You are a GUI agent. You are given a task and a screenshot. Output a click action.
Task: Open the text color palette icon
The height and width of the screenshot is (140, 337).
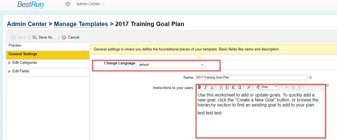(258, 87)
